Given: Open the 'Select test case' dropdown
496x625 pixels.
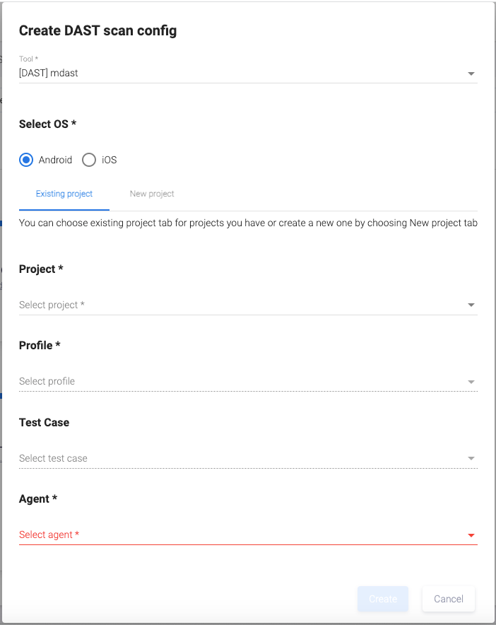Looking at the screenshot, I should (x=240, y=458).
